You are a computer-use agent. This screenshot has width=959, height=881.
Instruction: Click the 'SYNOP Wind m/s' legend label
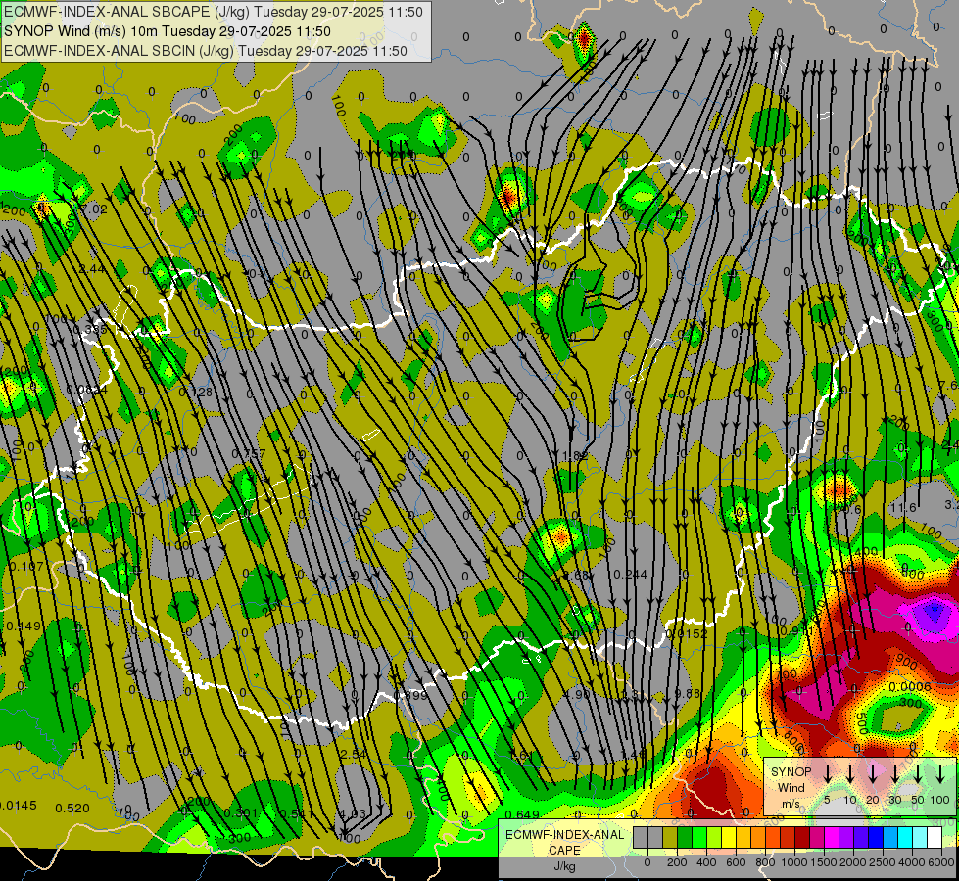[x=791, y=787]
